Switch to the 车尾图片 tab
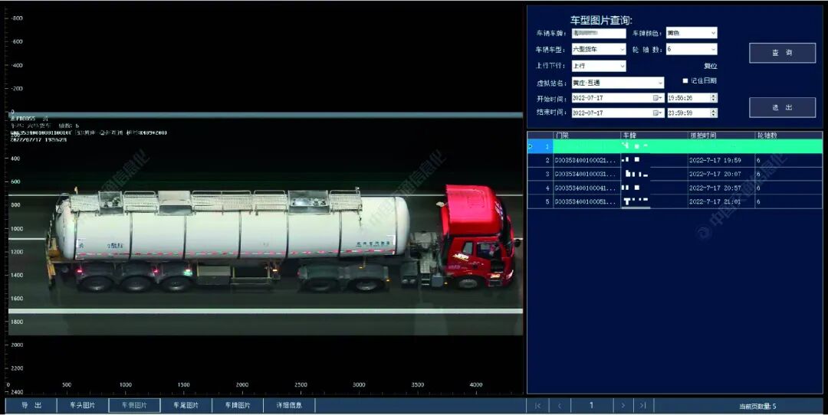This screenshot has width=828, height=415. click(x=186, y=406)
